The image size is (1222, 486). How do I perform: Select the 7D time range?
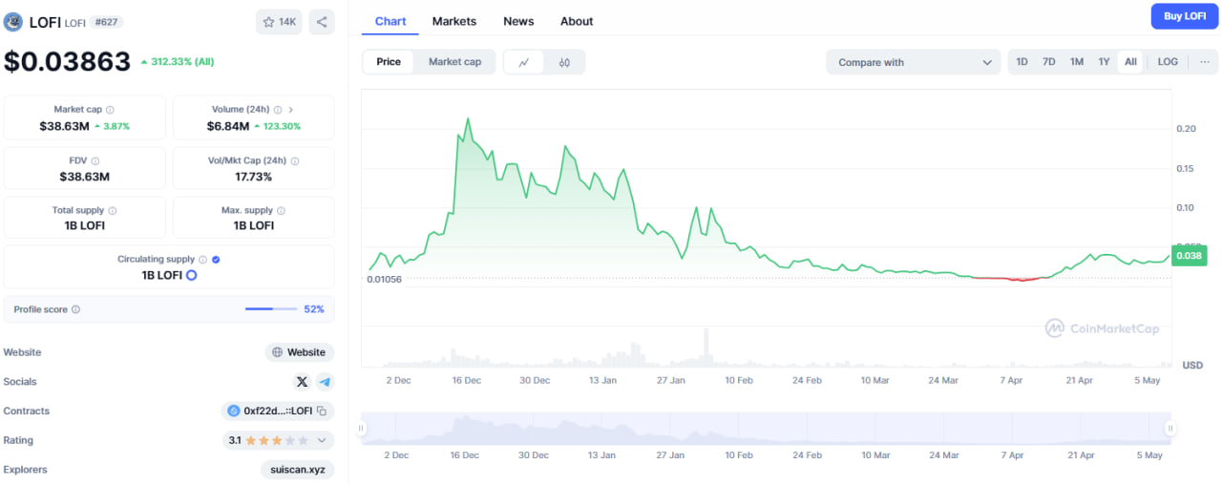click(1048, 62)
